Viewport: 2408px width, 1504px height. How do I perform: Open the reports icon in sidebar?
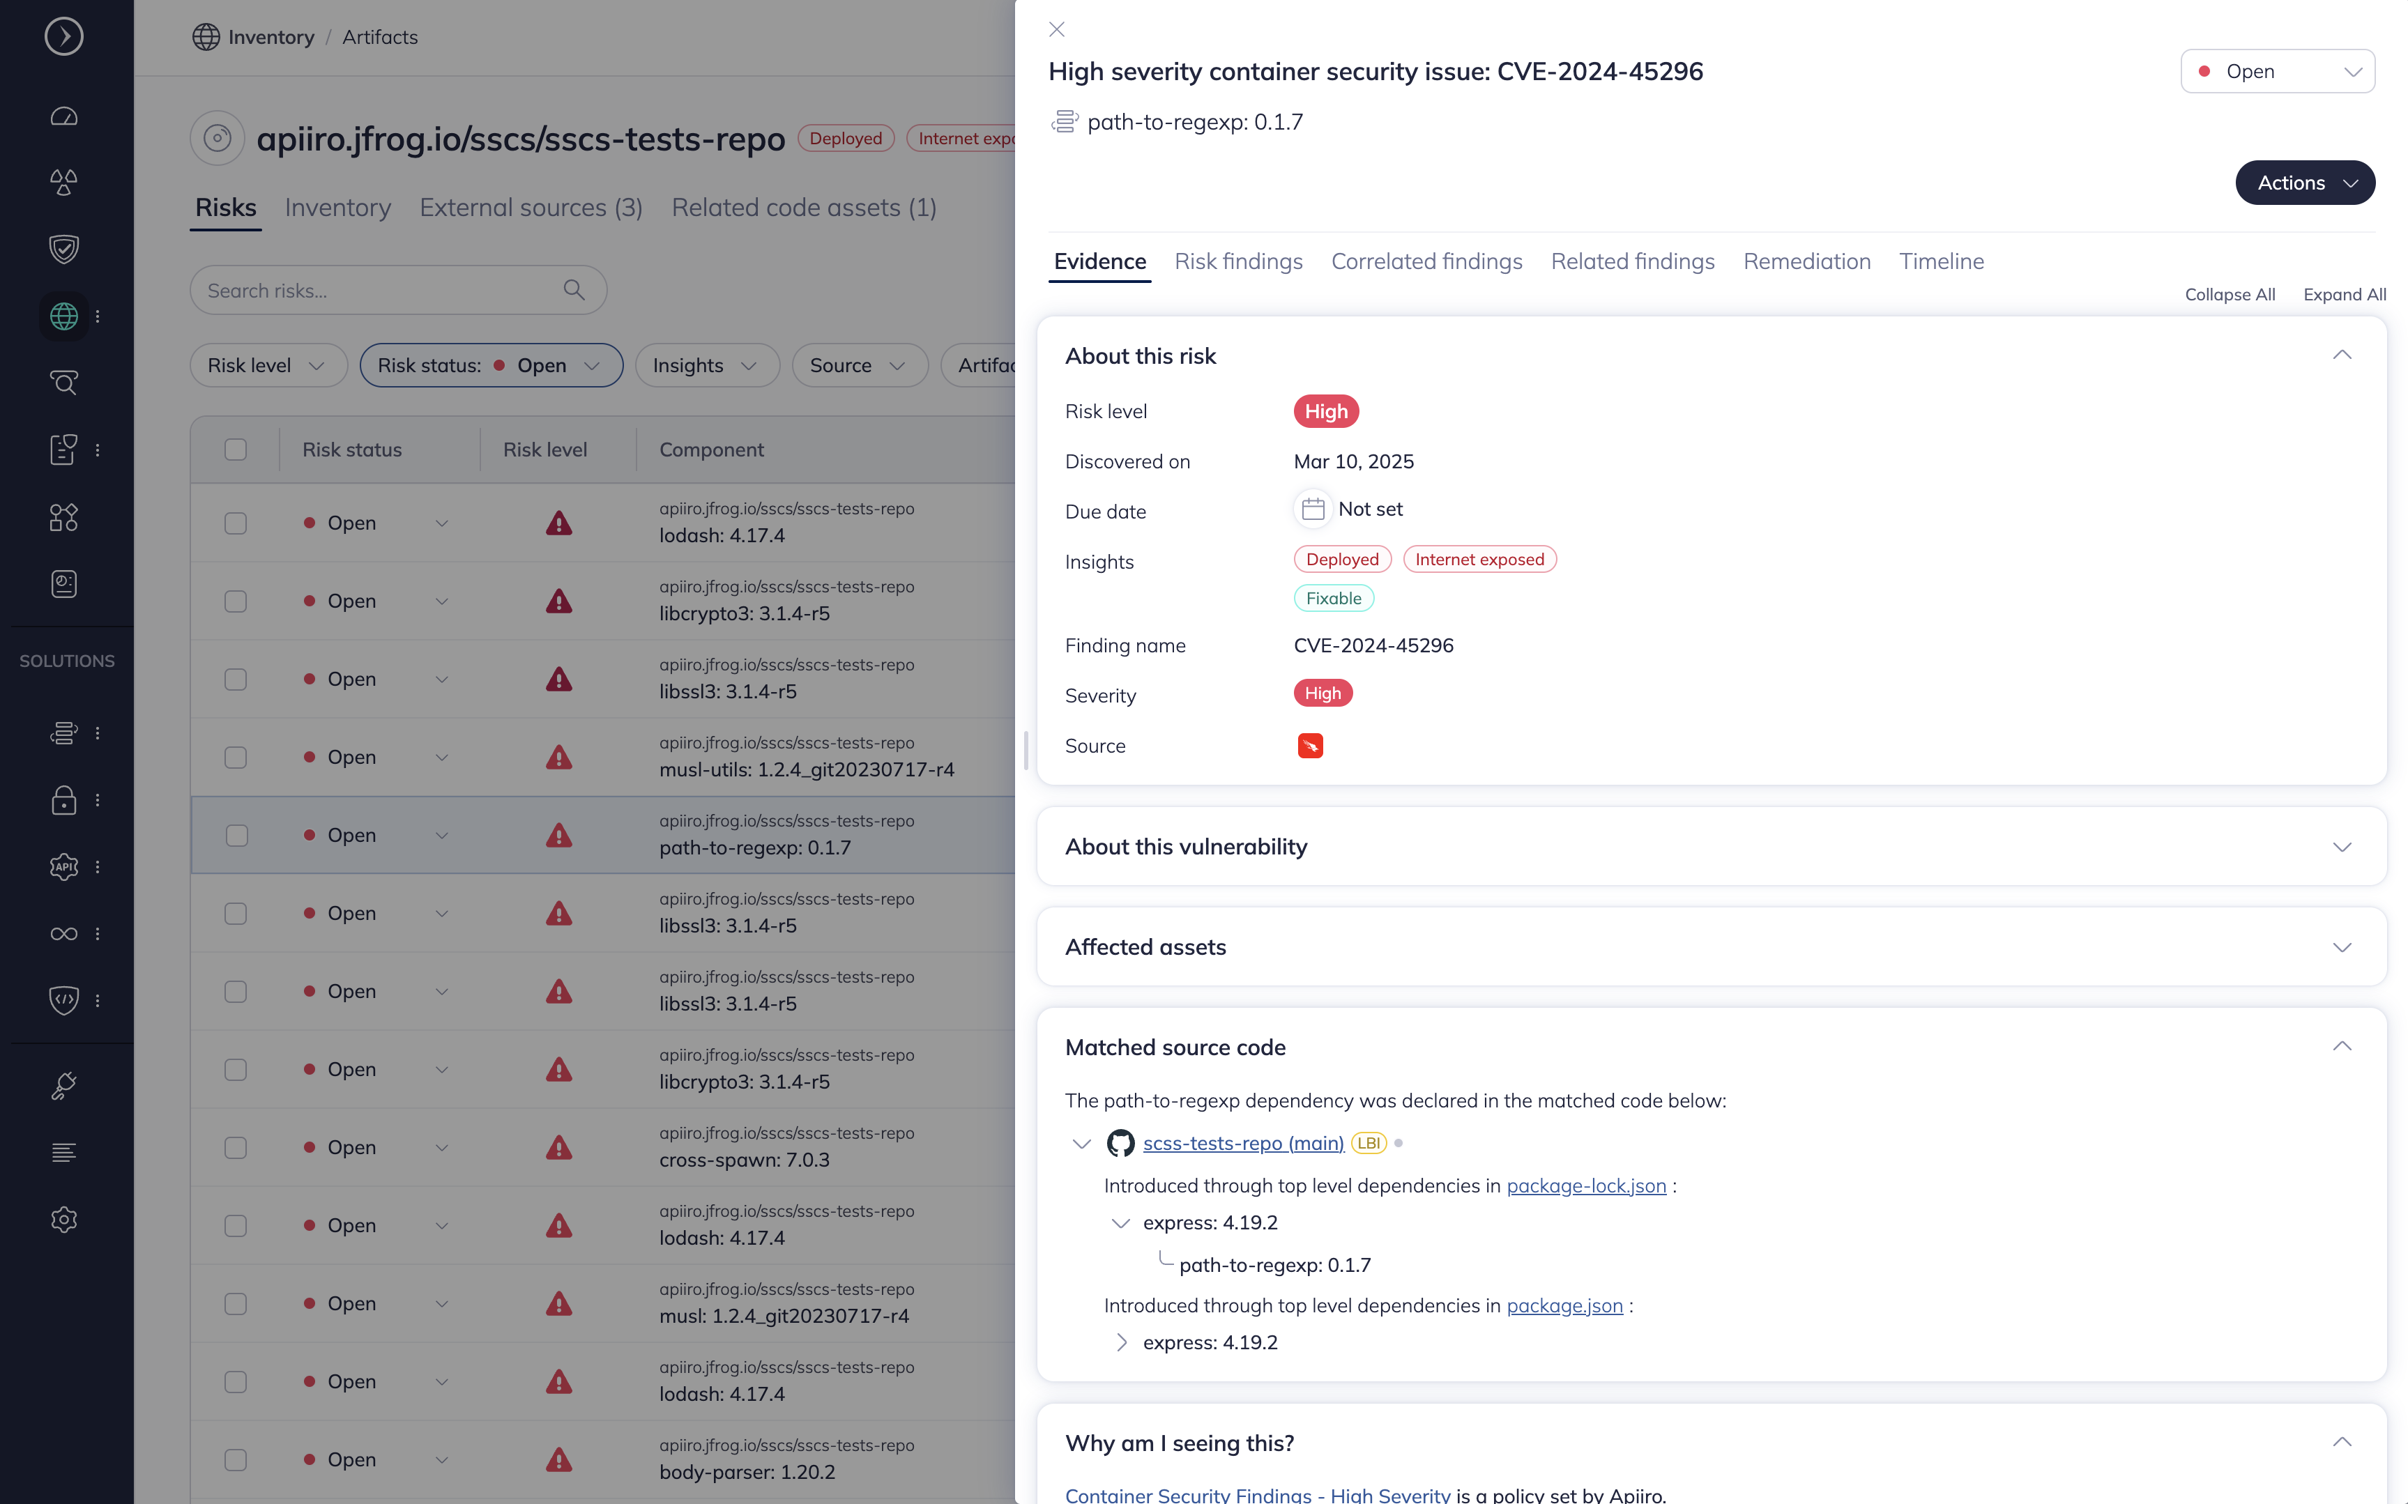[x=63, y=584]
